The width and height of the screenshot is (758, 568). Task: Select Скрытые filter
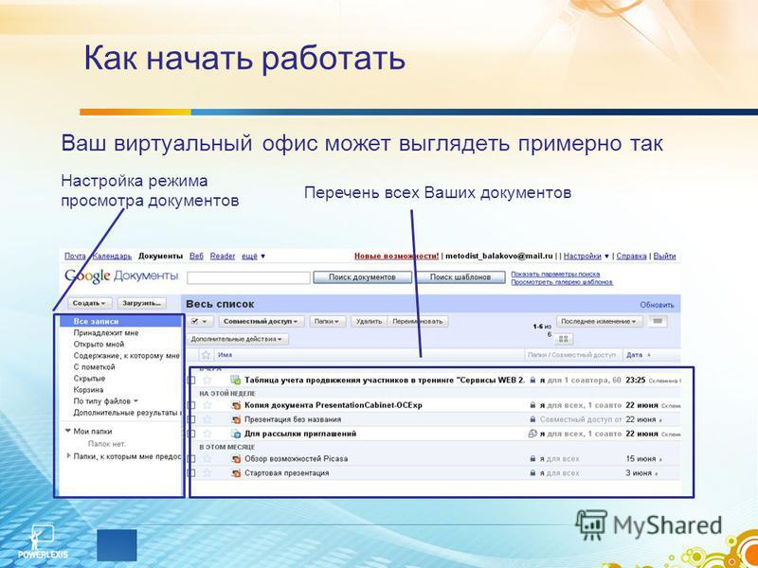pos(89,378)
